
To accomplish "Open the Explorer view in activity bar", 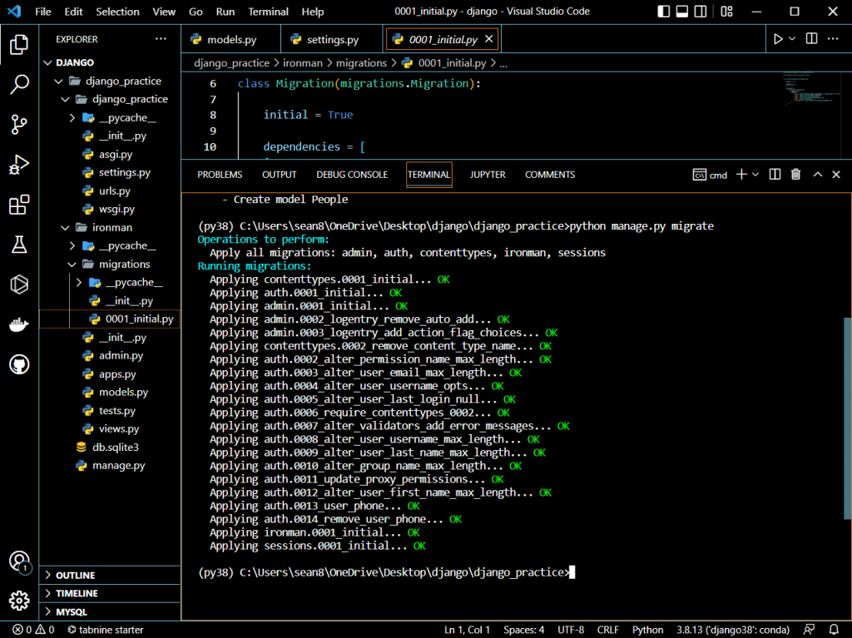I will coord(19,45).
